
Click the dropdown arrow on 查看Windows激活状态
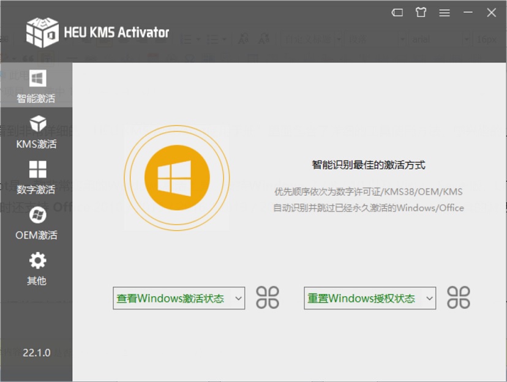(239, 298)
